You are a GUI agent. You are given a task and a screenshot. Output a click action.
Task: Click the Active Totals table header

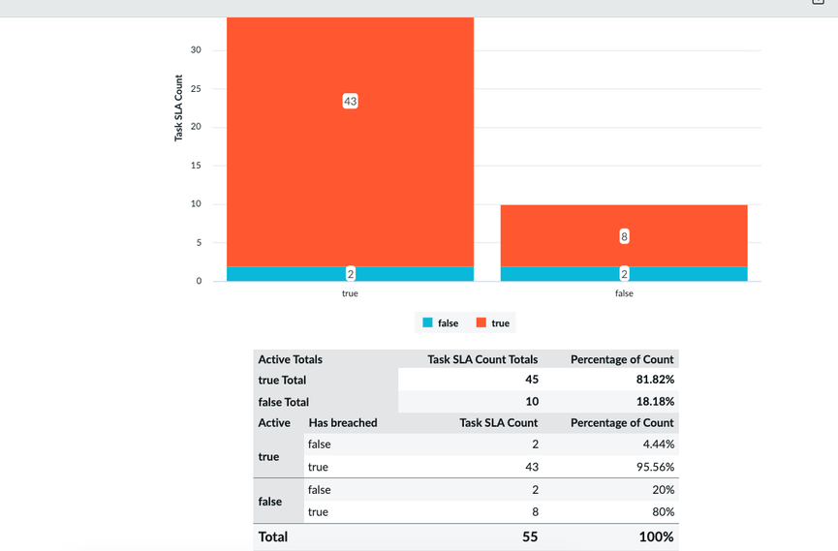click(x=291, y=359)
